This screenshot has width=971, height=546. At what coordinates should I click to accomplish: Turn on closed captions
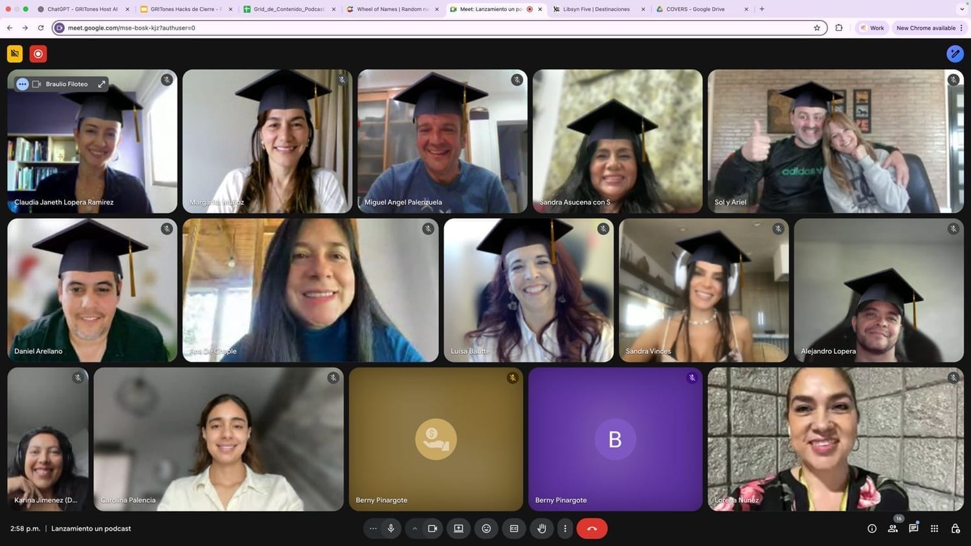coord(514,529)
